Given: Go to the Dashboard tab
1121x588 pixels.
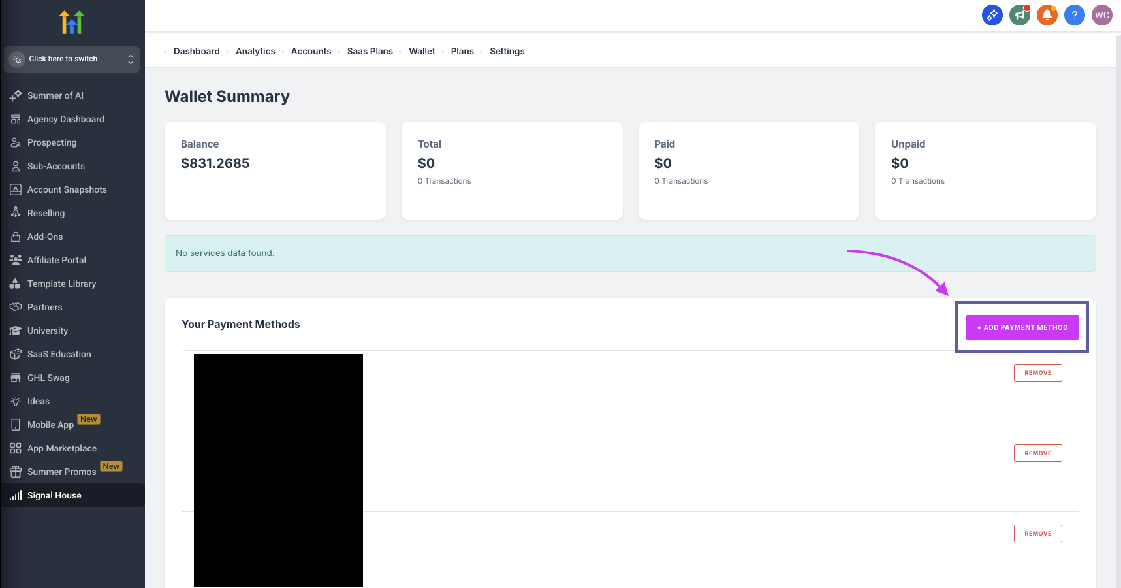Looking at the screenshot, I should [x=197, y=51].
